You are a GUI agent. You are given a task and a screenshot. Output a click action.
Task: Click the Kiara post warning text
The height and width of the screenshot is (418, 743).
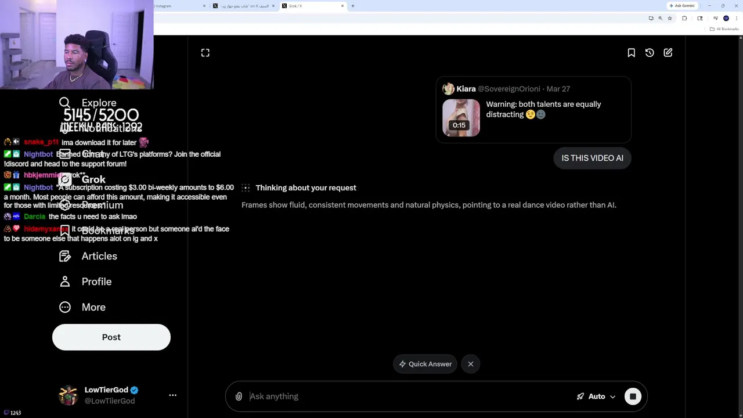pyautogui.click(x=543, y=109)
